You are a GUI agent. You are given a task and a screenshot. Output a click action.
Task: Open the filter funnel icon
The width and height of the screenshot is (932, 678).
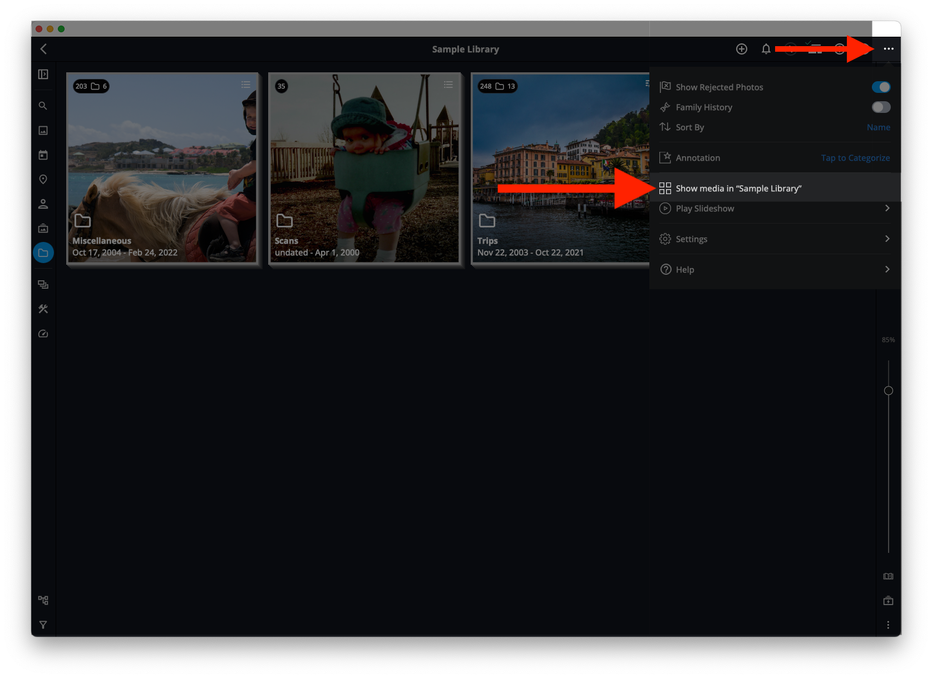click(43, 625)
